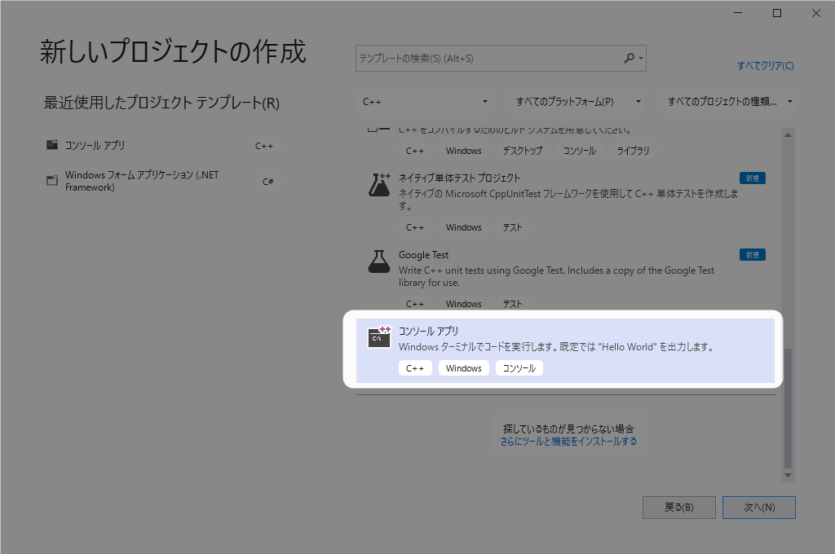
Task: Click the Native Unit Test Project flask icon
Action: coord(379,185)
